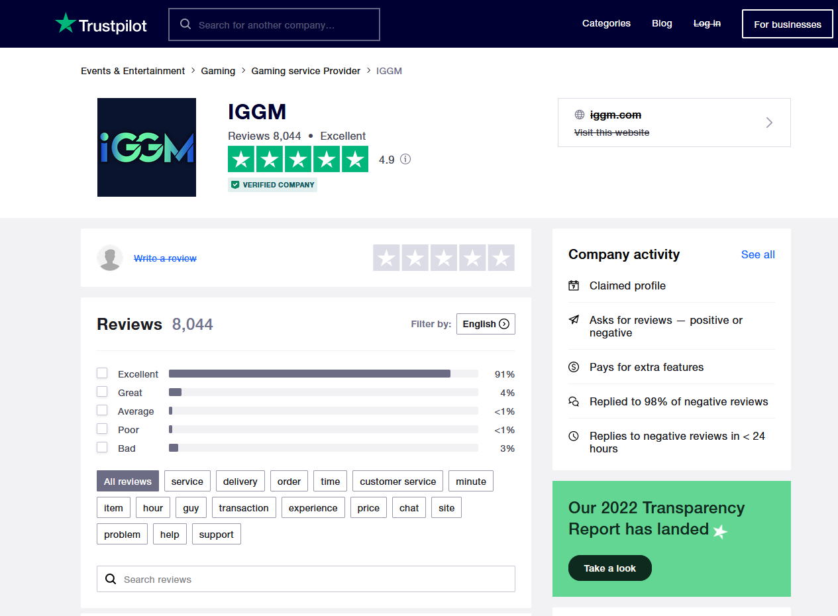
Task: Click the globe icon beside iggm.com
Action: pyautogui.click(x=580, y=115)
